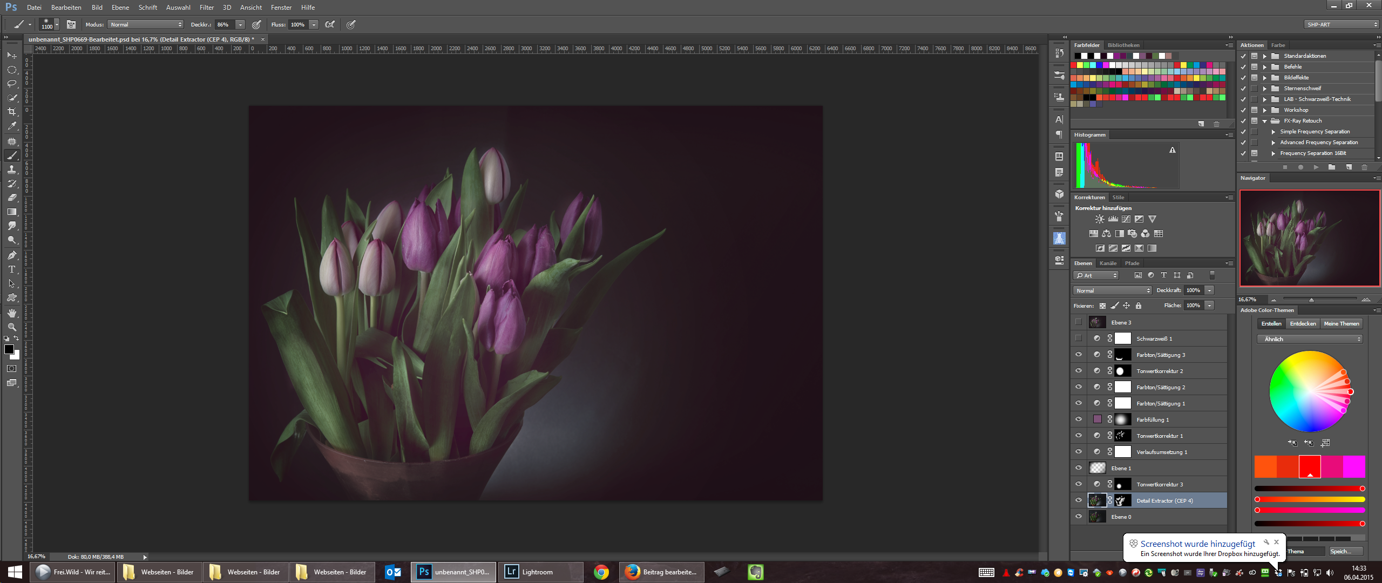Image resolution: width=1382 pixels, height=583 pixels.
Task: Select the Quick Selection tool
Action: (x=12, y=98)
